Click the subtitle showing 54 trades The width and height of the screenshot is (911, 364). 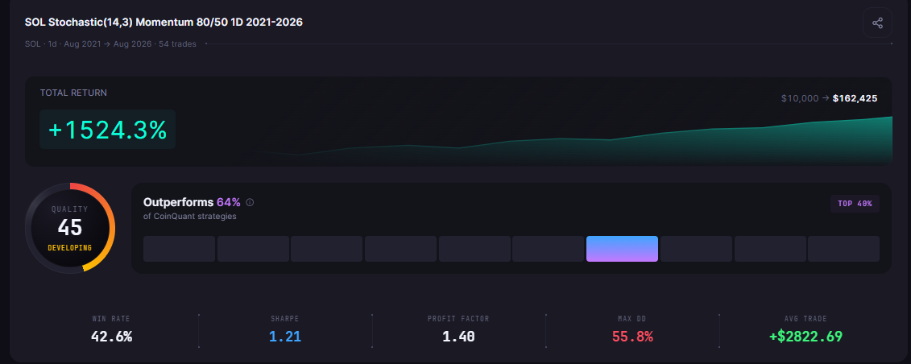click(110, 43)
